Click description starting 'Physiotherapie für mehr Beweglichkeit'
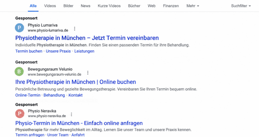Viewport: 259px width, 137px height. [x=103, y=130]
